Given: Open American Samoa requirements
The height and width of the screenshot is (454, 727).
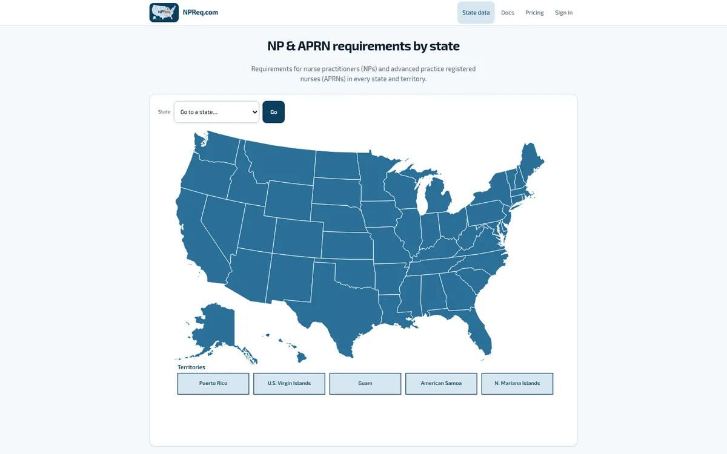Looking at the screenshot, I should tap(441, 384).
